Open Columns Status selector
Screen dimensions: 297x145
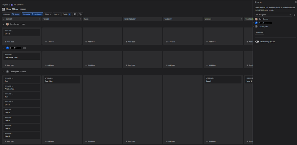point(11,14)
